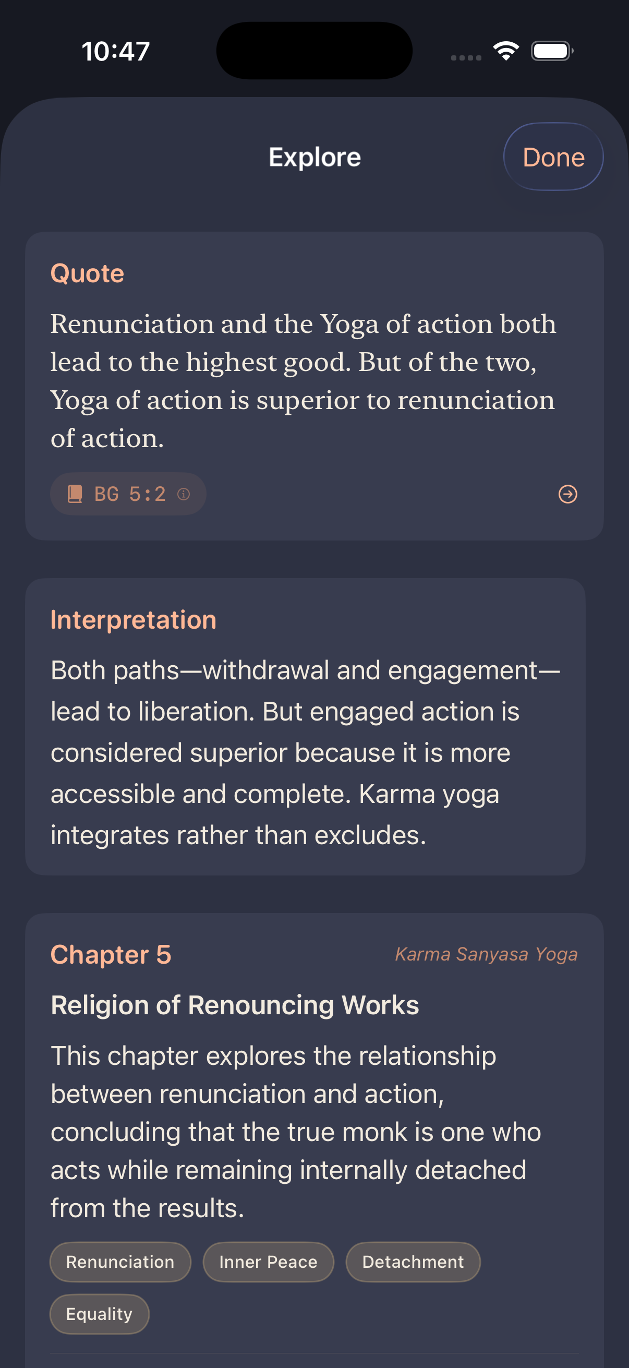Image resolution: width=629 pixels, height=1368 pixels.
Task: Tap the battery status icon
Action: point(551,51)
